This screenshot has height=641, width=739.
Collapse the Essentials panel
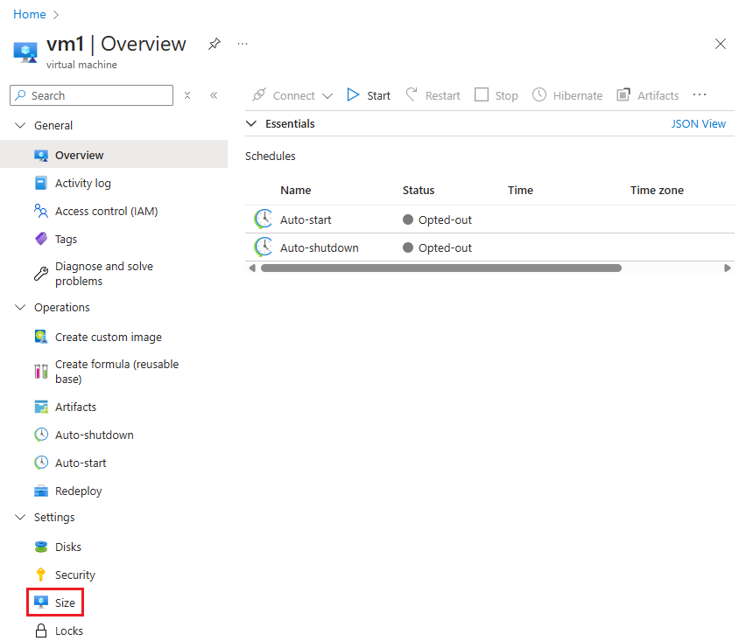pyautogui.click(x=251, y=123)
